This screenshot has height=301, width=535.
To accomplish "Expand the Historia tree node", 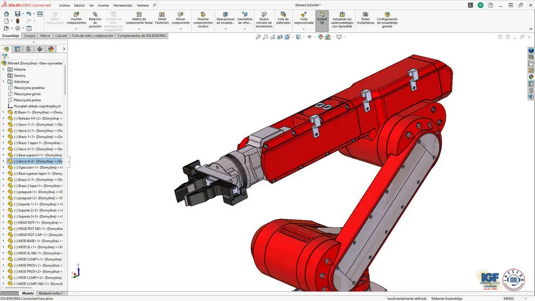I will coord(3,69).
